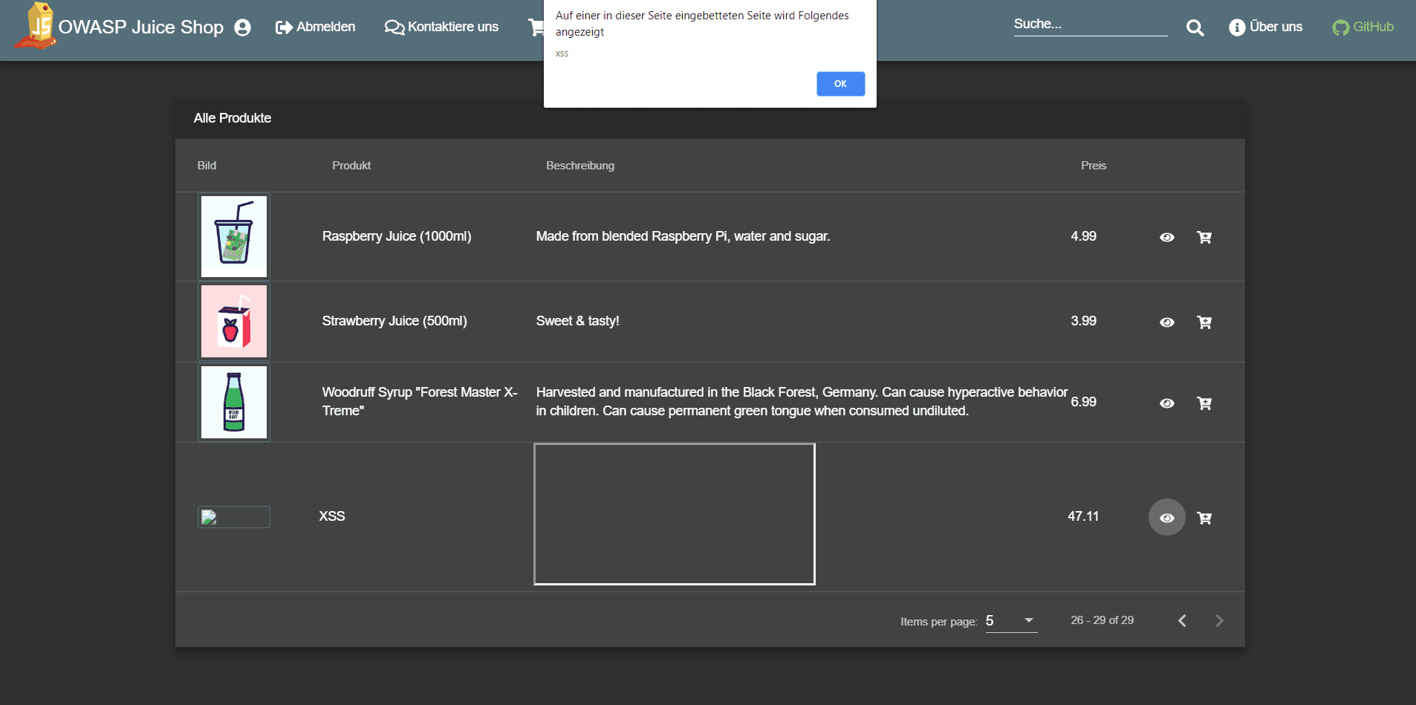
Task: Click the magnifier search icon
Action: point(1195,28)
